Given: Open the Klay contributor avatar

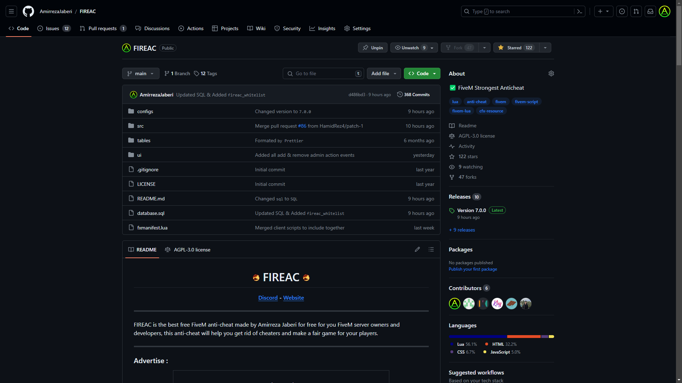Looking at the screenshot, I should click(497, 304).
